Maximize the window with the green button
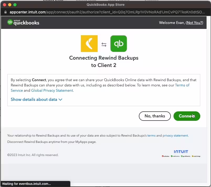This screenshot has width=211, height=187. (15, 5)
